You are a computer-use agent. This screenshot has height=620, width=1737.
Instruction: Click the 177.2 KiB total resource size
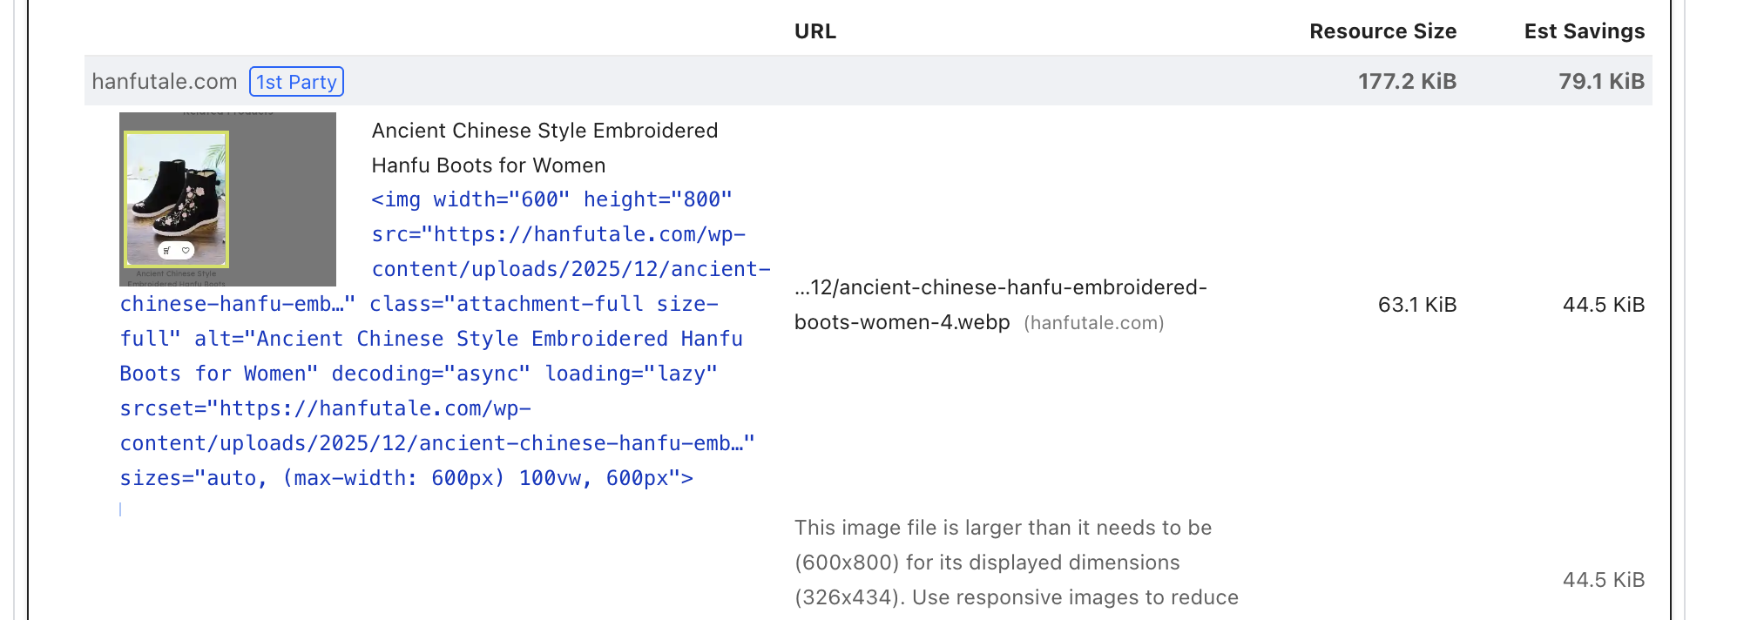pyautogui.click(x=1407, y=82)
